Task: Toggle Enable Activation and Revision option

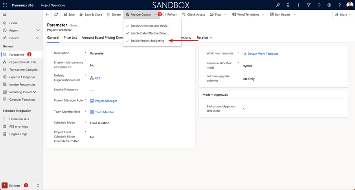Action: point(149,26)
